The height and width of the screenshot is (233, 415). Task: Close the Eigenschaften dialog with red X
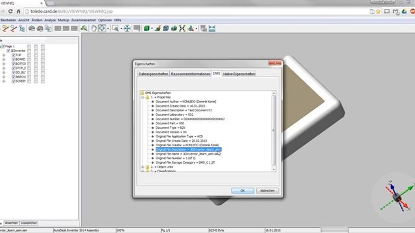[275, 63]
